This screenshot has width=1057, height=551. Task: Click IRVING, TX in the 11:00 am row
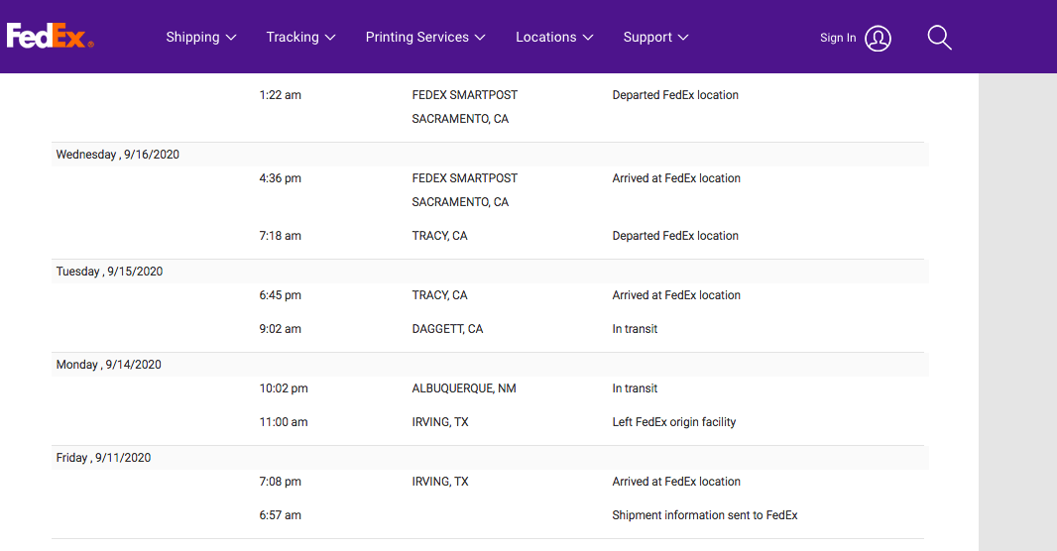pyautogui.click(x=440, y=421)
